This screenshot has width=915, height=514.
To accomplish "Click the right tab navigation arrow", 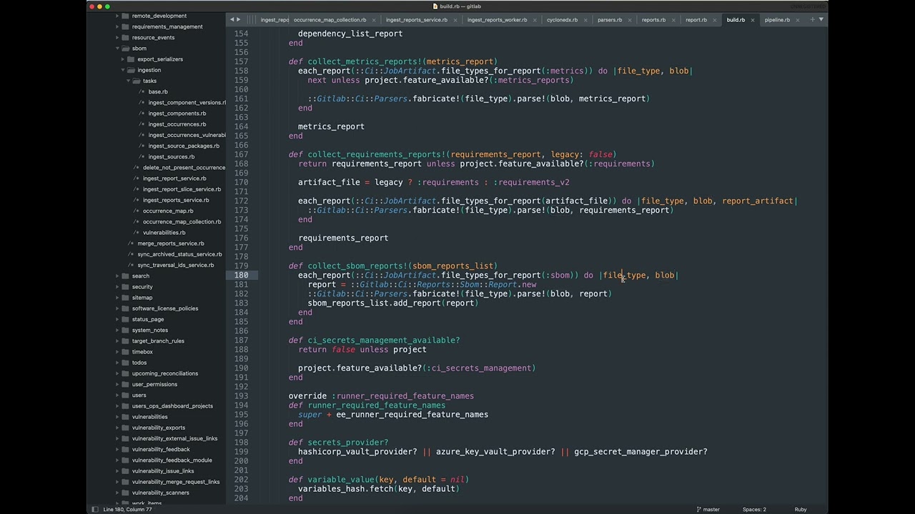I will tap(239, 19).
